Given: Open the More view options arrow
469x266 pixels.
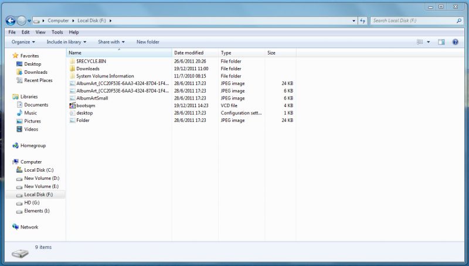Looking at the screenshot, I should click(429, 42).
